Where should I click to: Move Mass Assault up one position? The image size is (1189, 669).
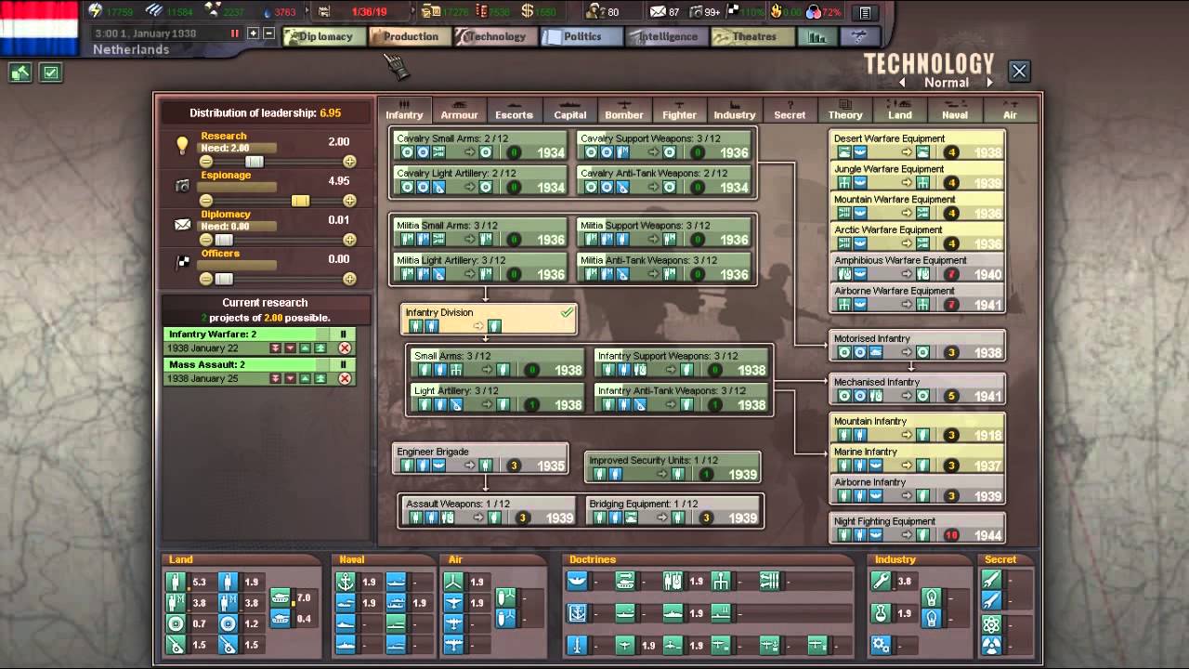pos(305,378)
